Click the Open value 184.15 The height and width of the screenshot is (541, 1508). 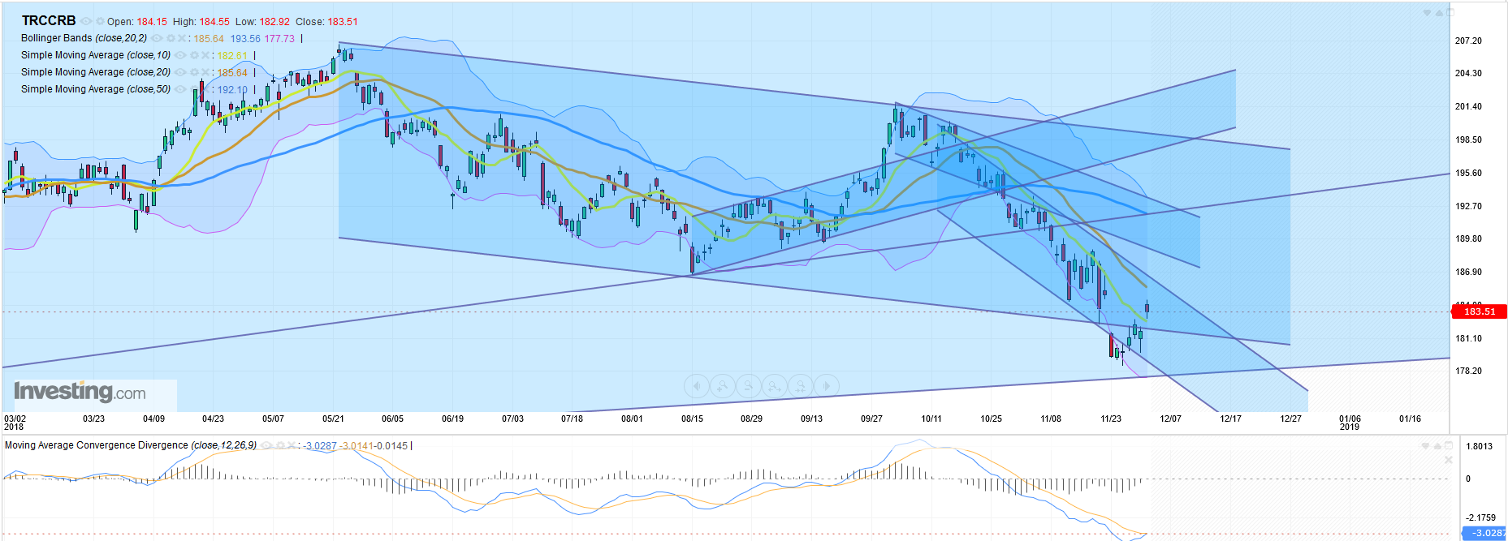[152, 22]
